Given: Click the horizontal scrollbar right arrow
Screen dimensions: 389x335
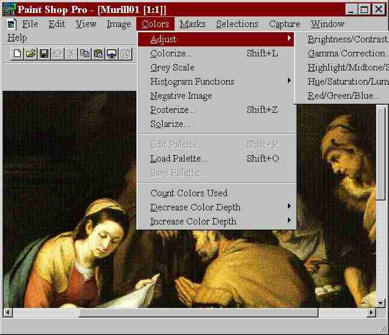Looking at the screenshot, I should tap(370, 313).
